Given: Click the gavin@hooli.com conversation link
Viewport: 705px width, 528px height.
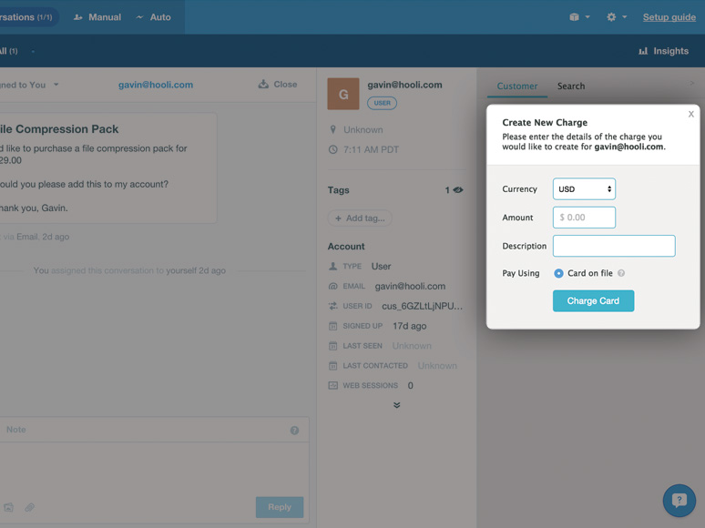Looking at the screenshot, I should pos(156,85).
